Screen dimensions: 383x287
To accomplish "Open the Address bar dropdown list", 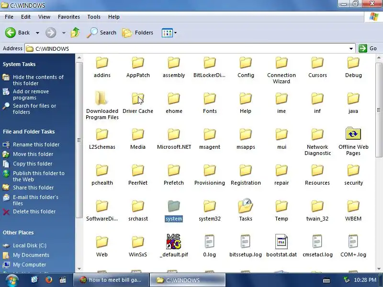I will pyautogui.click(x=351, y=49).
